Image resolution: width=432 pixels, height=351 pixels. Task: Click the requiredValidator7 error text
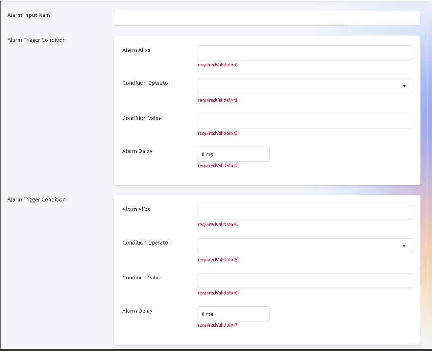[217, 325]
